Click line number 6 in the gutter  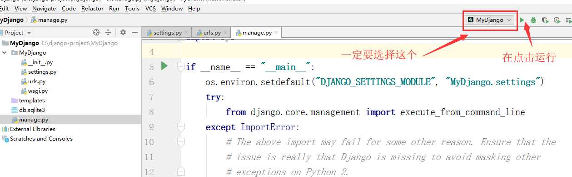pyautogui.click(x=151, y=82)
